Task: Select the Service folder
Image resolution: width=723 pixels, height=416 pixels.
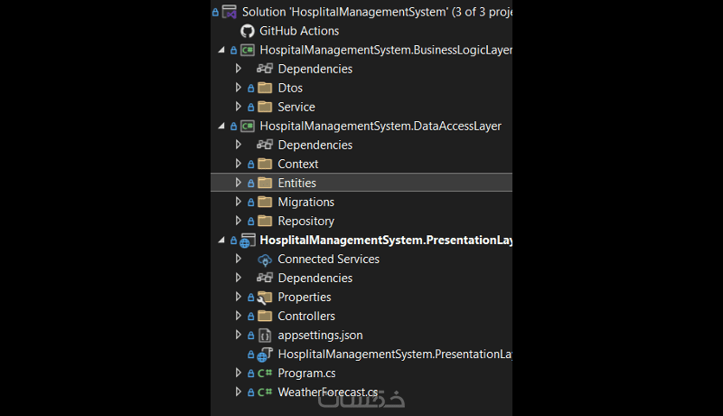Action: pos(296,107)
